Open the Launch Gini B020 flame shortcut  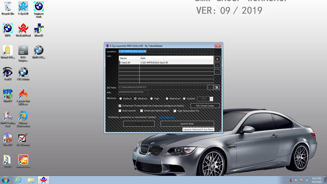coord(23,97)
